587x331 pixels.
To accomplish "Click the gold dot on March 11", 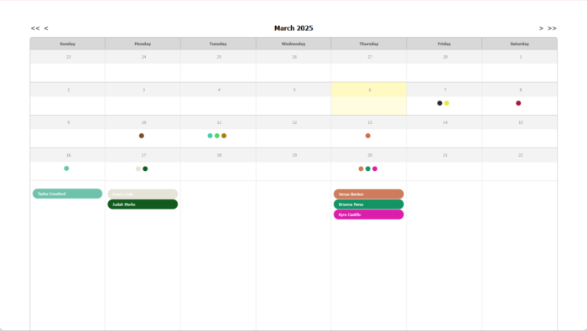I will (x=224, y=136).
